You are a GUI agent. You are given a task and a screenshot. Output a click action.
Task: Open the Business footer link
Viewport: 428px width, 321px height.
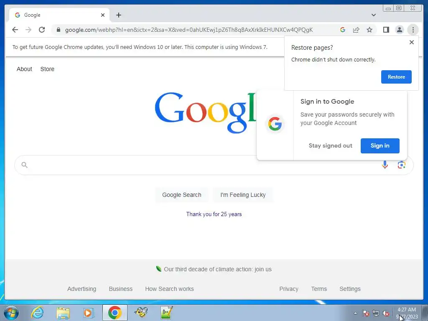(121, 289)
